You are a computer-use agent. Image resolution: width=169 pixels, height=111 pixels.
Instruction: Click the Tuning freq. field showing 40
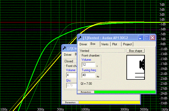click(x=88, y=75)
